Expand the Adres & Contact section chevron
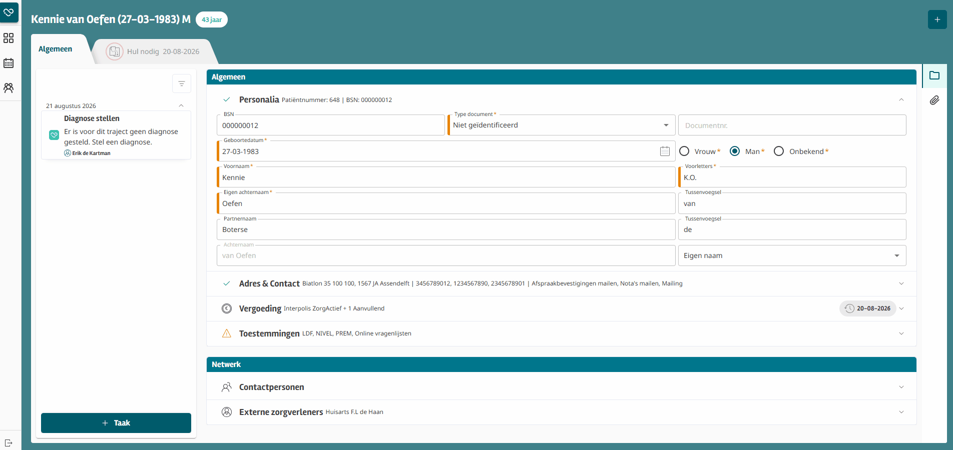The image size is (953, 450). (901, 283)
